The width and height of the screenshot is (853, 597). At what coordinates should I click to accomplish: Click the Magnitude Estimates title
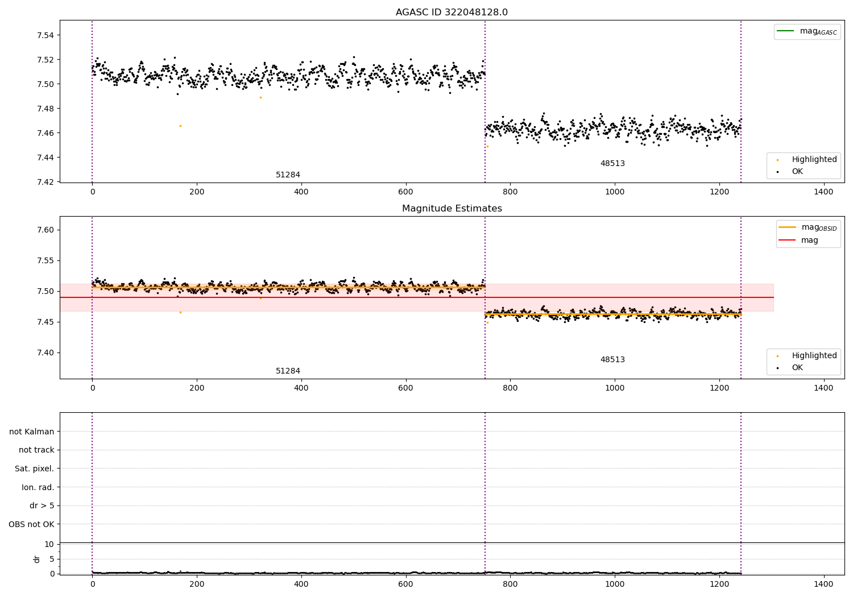[x=452, y=209]
